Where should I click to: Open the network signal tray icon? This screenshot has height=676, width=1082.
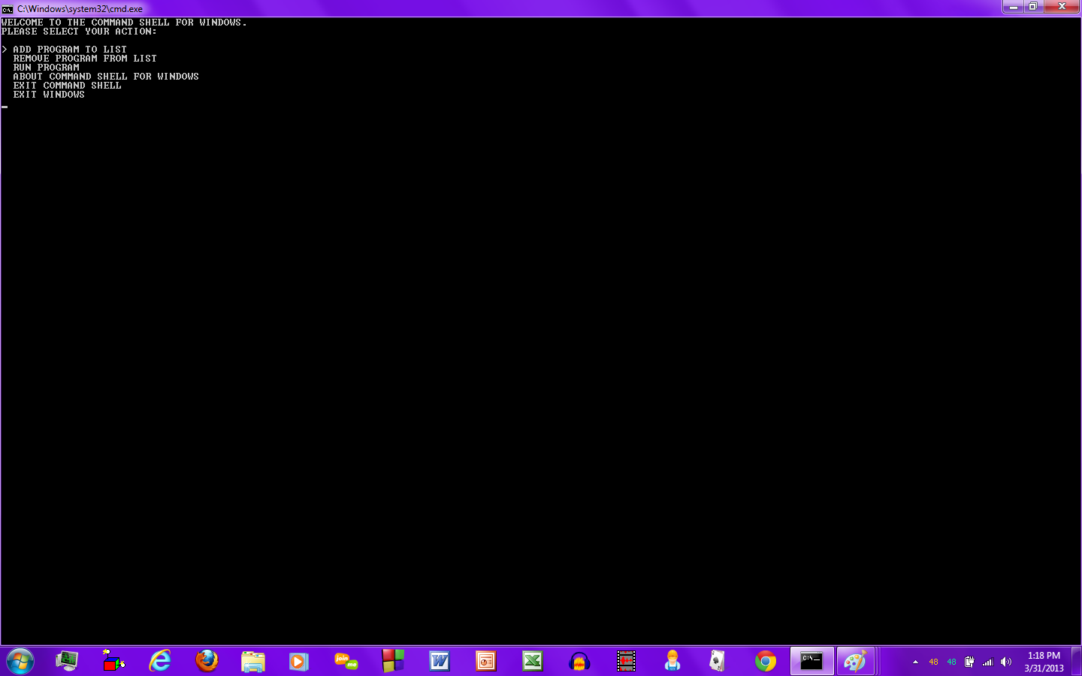(x=987, y=662)
